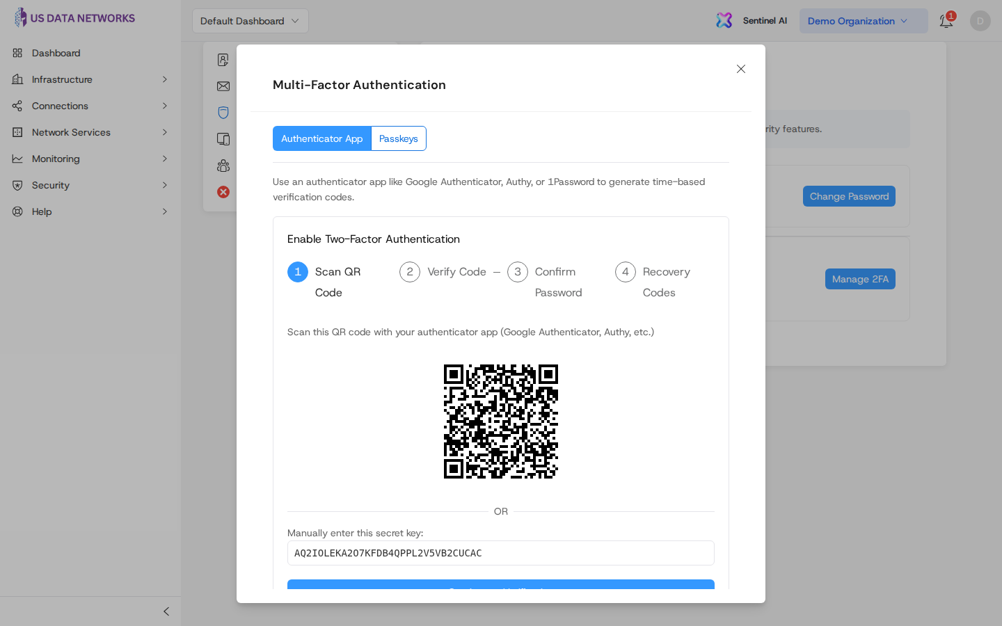Viewport: 1002px width, 626px height.
Task: Open the Default Dashboard dropdown
Action: tap(250, 21)
